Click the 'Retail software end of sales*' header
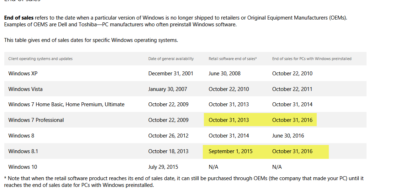This screenshot has height=194, width=395. click(x=232, y=59)
